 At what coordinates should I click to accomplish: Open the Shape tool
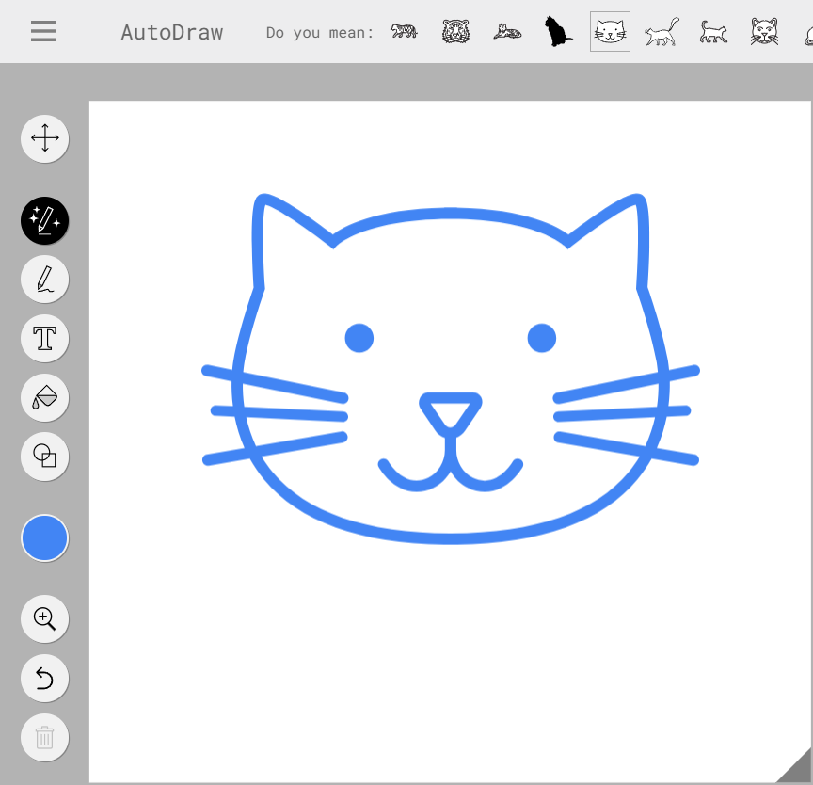coord(44,456)
